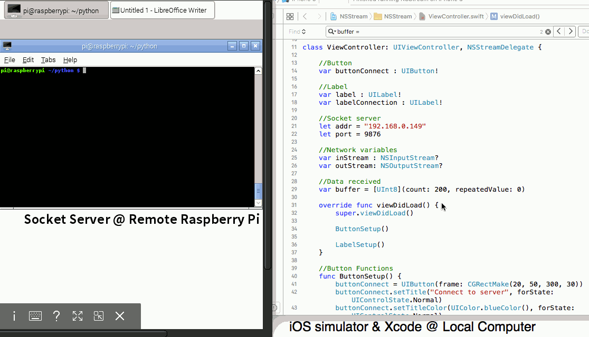
Task: Select NSStream project in jump bar
Action: click(349, 16)
